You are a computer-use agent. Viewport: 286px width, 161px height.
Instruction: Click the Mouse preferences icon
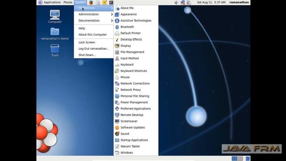(x=117, y=77)
